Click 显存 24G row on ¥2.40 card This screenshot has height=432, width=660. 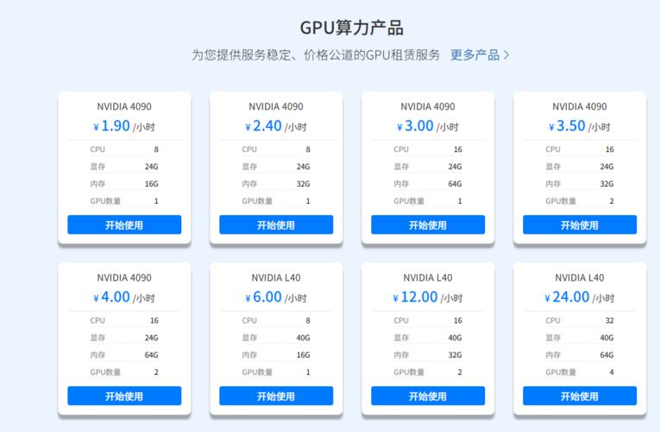point(276,167)
